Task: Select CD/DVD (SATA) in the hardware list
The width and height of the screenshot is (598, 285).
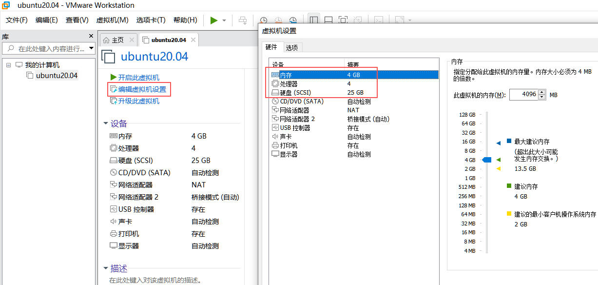Action: tap(301, 102)
